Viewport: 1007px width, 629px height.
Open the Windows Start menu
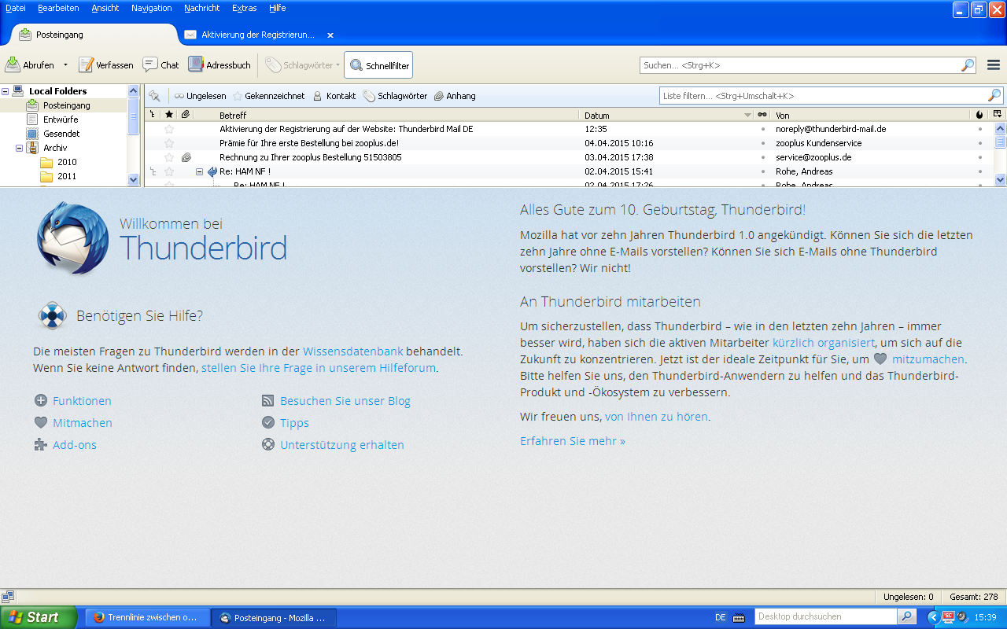(39, 617)
